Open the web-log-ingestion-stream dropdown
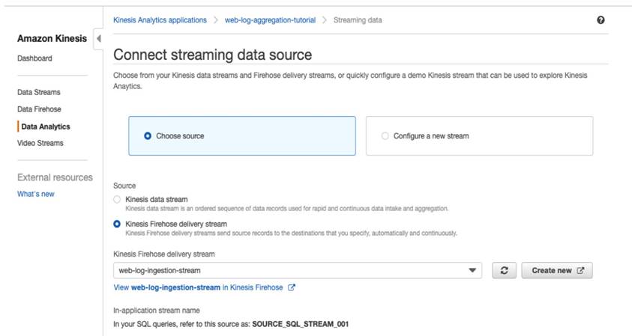 pyautogui.click(x=298, y=270)
